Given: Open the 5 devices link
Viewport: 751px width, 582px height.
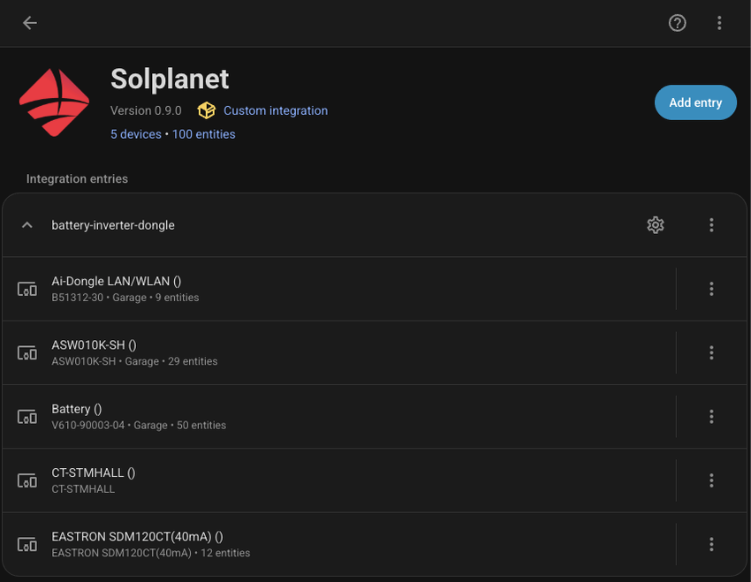Looking at the screenshot, I should [135, 134].
